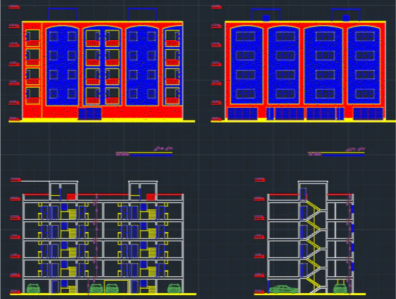The width and height of the screenshot is (396, 299).
Task: Click the topmost level marker beside left elevation
Action: (x=14, y=26)
